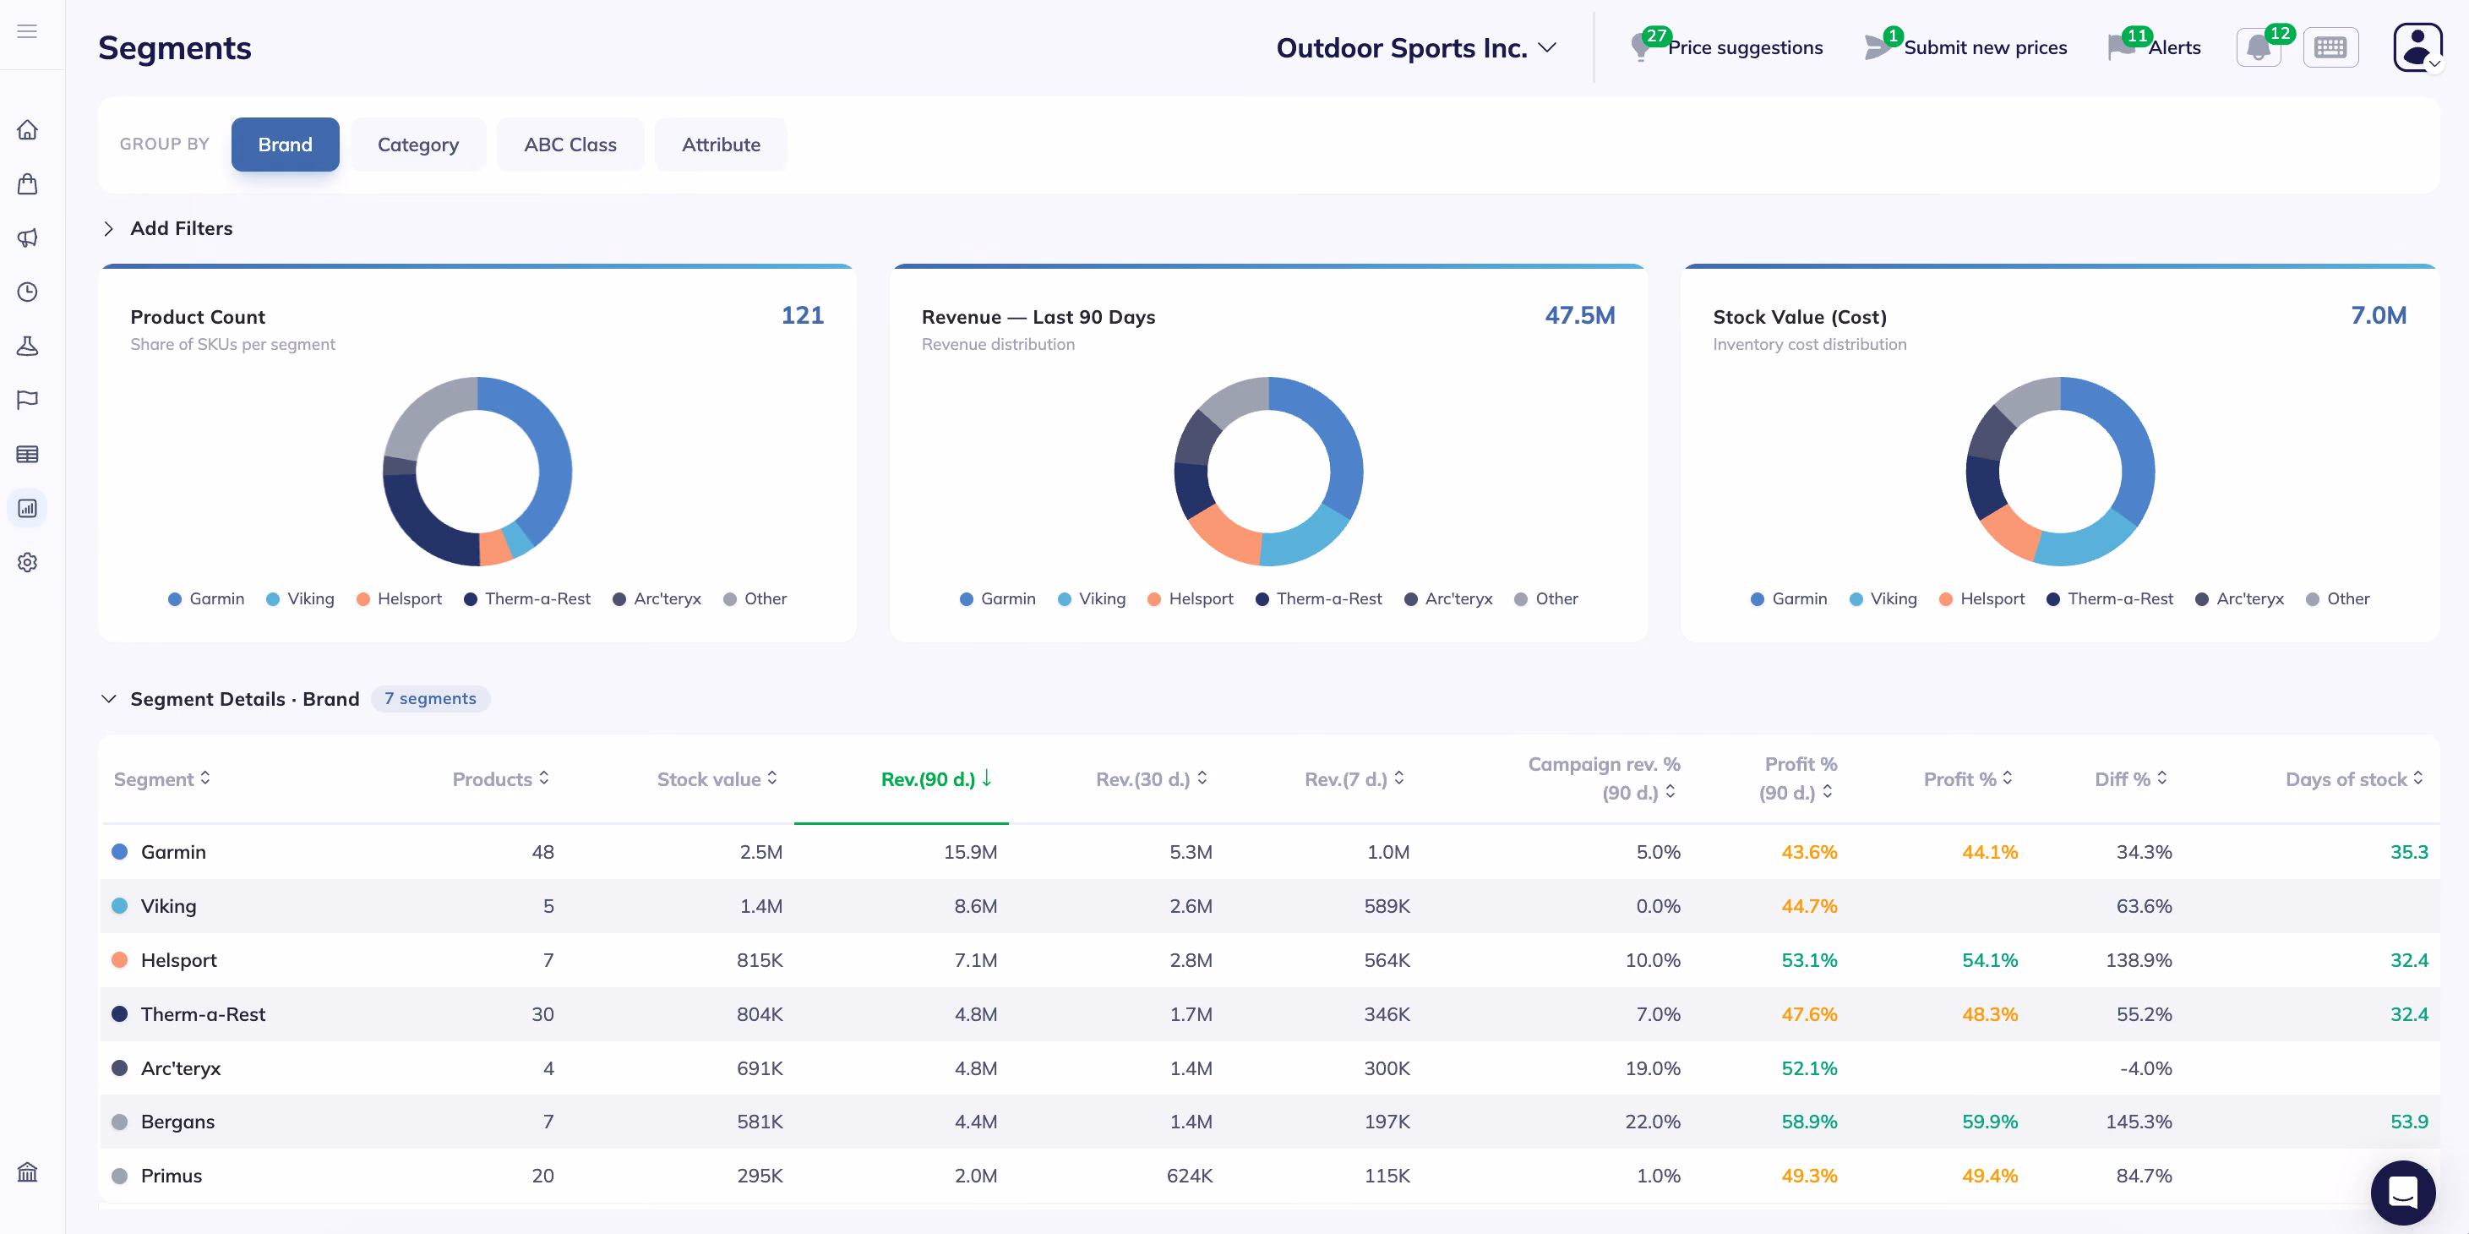Open the clock history sidebar icon

[x=27, y=292]
